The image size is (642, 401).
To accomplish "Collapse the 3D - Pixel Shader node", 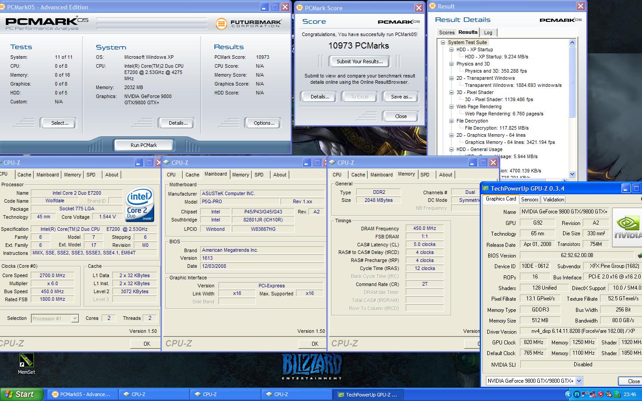I will [451, 93].
